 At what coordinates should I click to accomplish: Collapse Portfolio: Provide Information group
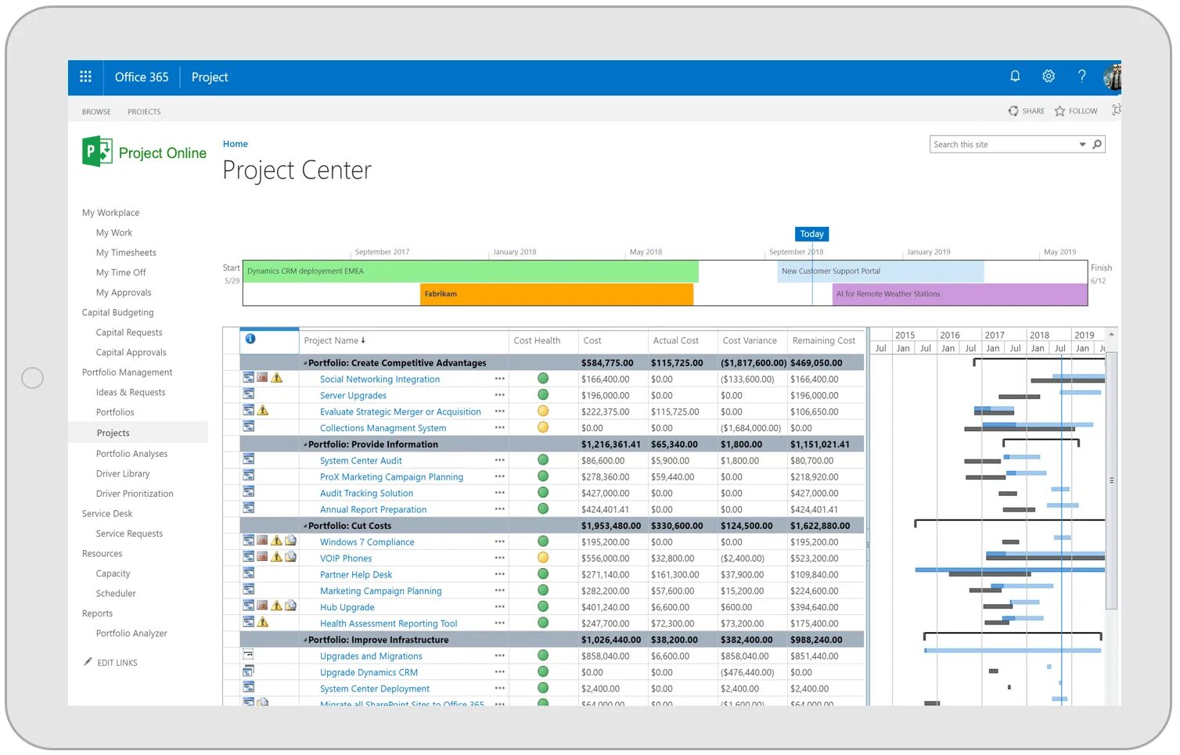click(x=305, y=444)
